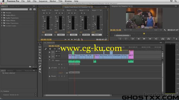The width and height of the screenshot is (179, 100).
Task: Click Mark Out in Program Monitor
Action: coord(126,39)
